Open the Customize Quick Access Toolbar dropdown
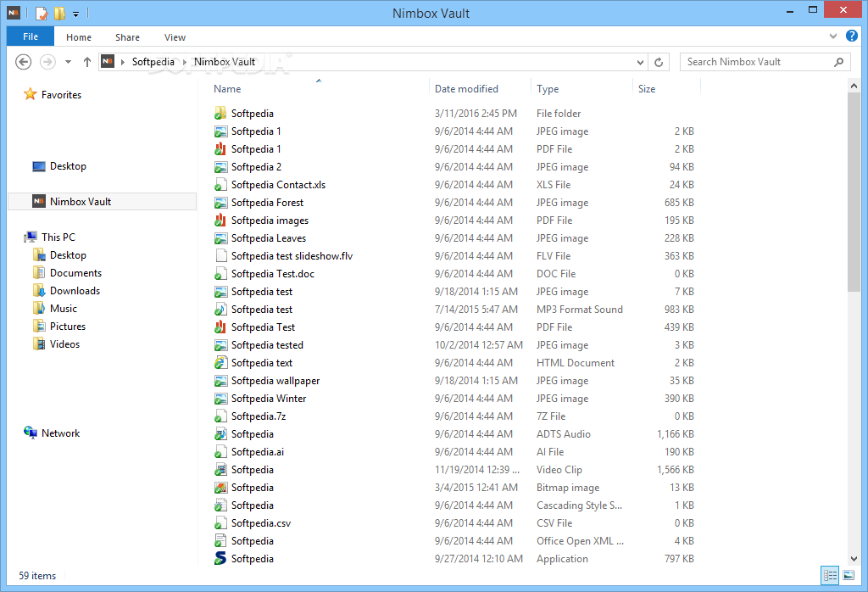 click(75, 14)
